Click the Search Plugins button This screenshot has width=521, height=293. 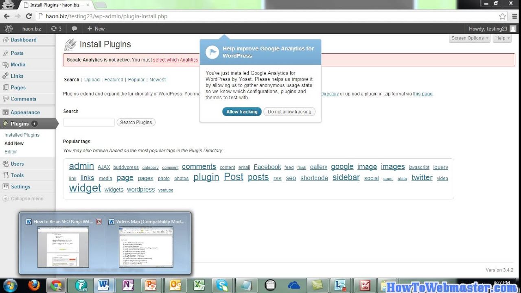(x=136, y=122)
